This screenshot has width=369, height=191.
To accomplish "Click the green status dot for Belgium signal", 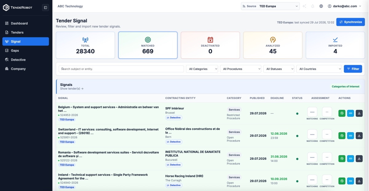I will pos(297,113).
